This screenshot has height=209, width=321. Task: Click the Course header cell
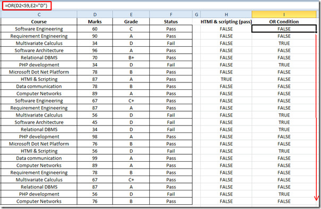tap(39, 22)
